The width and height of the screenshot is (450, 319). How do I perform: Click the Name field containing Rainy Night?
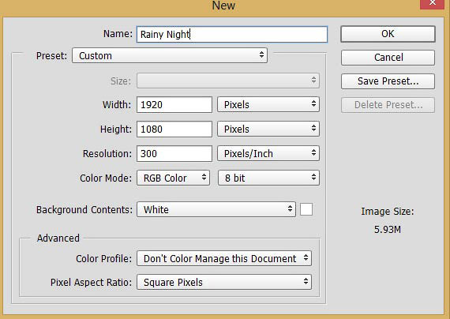coord(232,35)
